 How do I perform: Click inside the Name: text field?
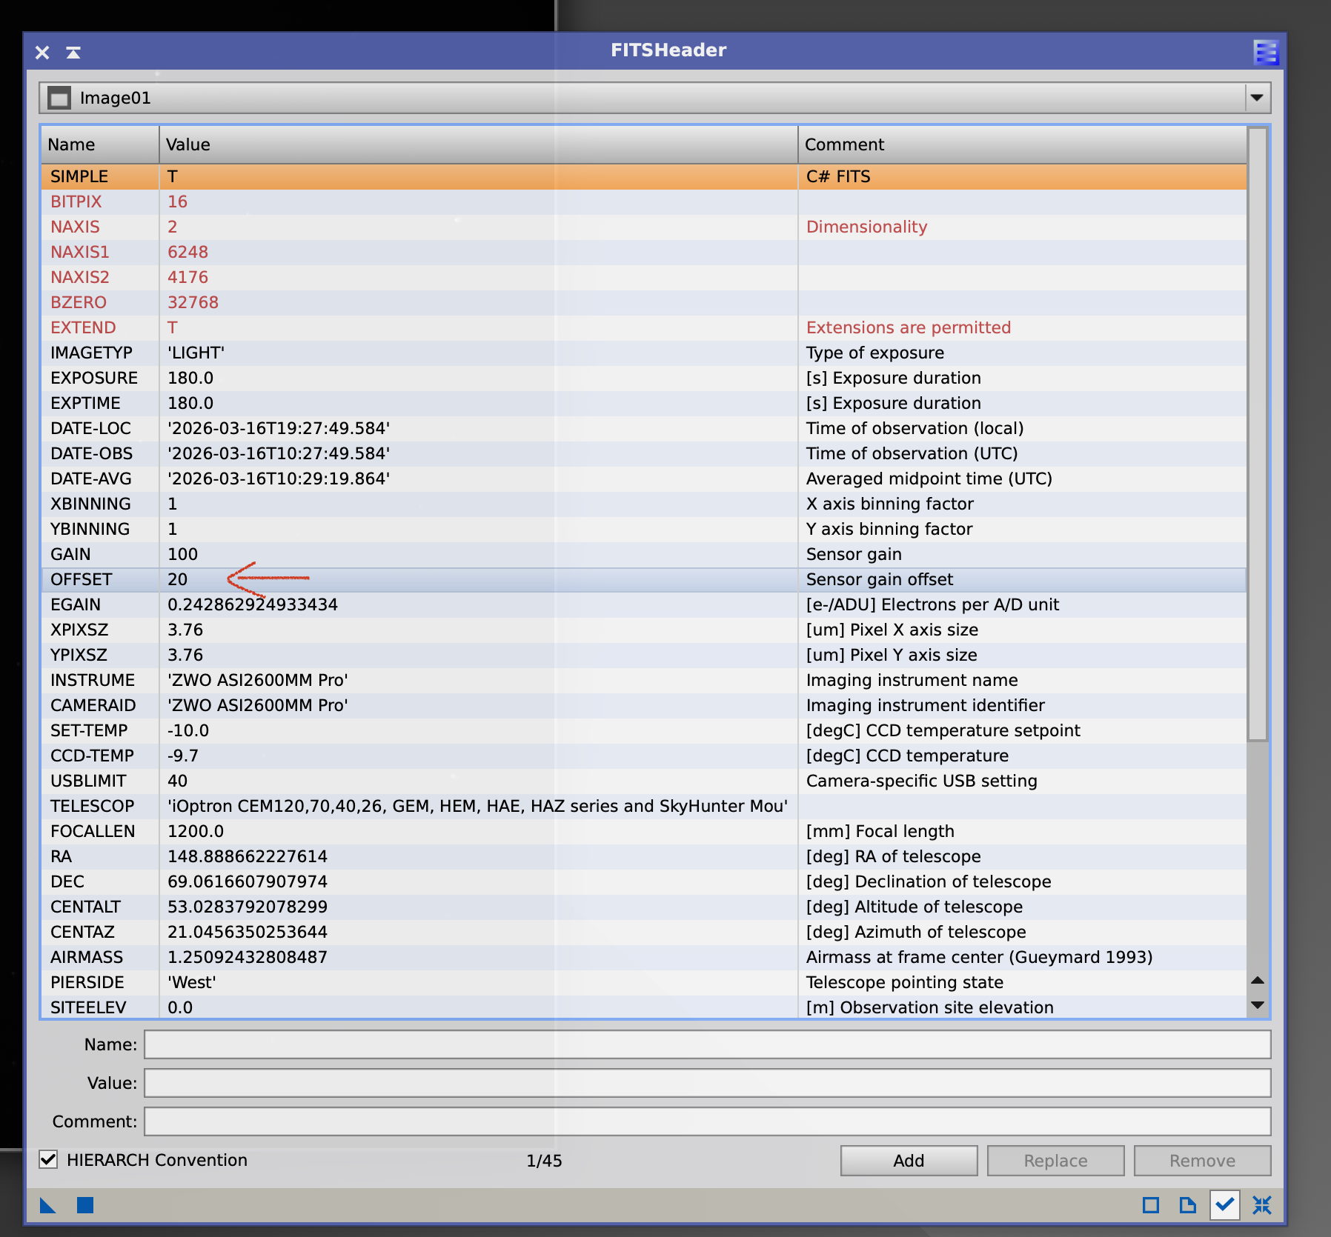(x=707, y=1044)
